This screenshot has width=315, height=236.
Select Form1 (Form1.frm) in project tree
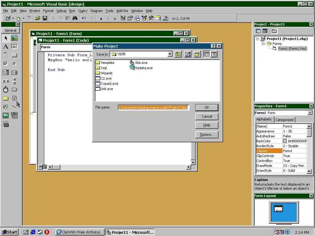click(x=292, y=49)
